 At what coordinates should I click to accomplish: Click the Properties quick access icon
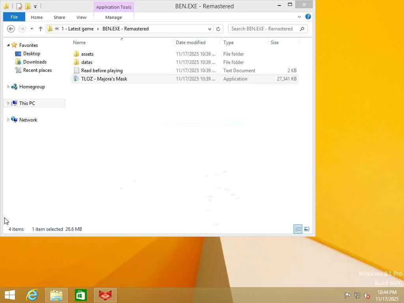[19, 6]
